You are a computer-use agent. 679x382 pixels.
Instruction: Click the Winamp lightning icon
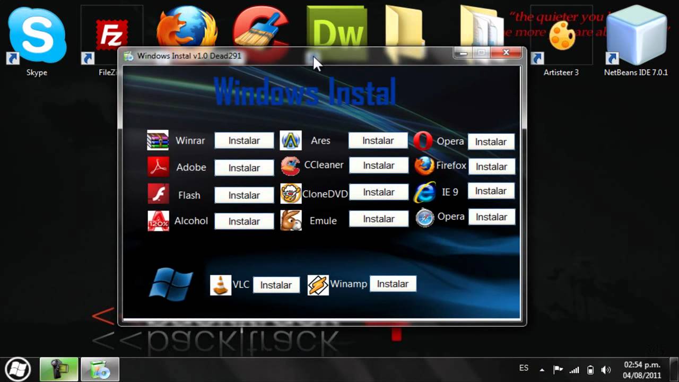tap(318, 285)
